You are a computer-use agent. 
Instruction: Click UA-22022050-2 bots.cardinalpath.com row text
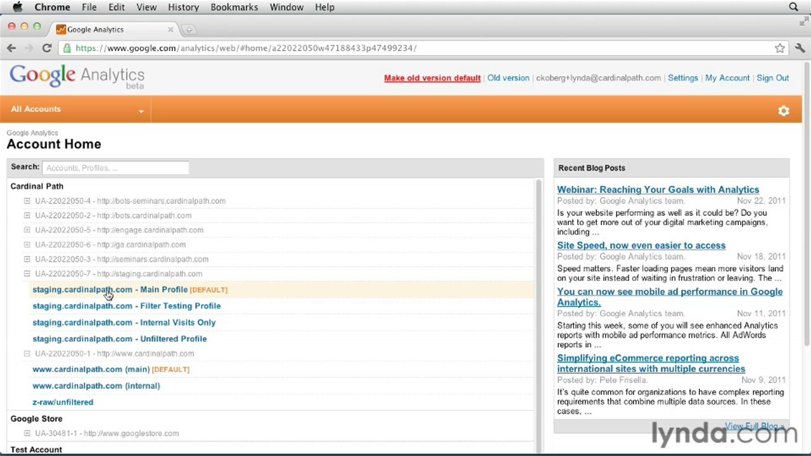coord(113,215)
